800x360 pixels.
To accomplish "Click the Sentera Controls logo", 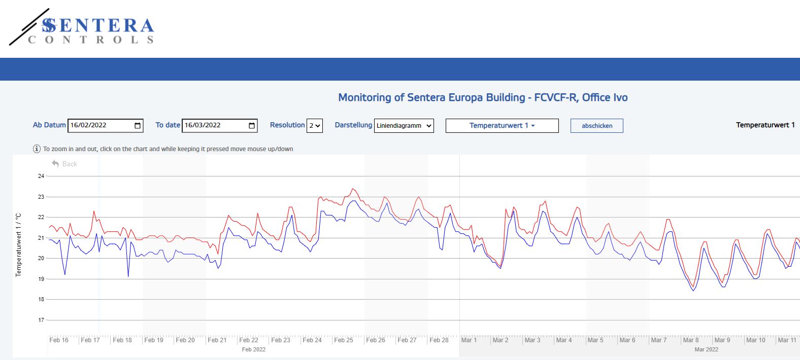I will [82, 28].
